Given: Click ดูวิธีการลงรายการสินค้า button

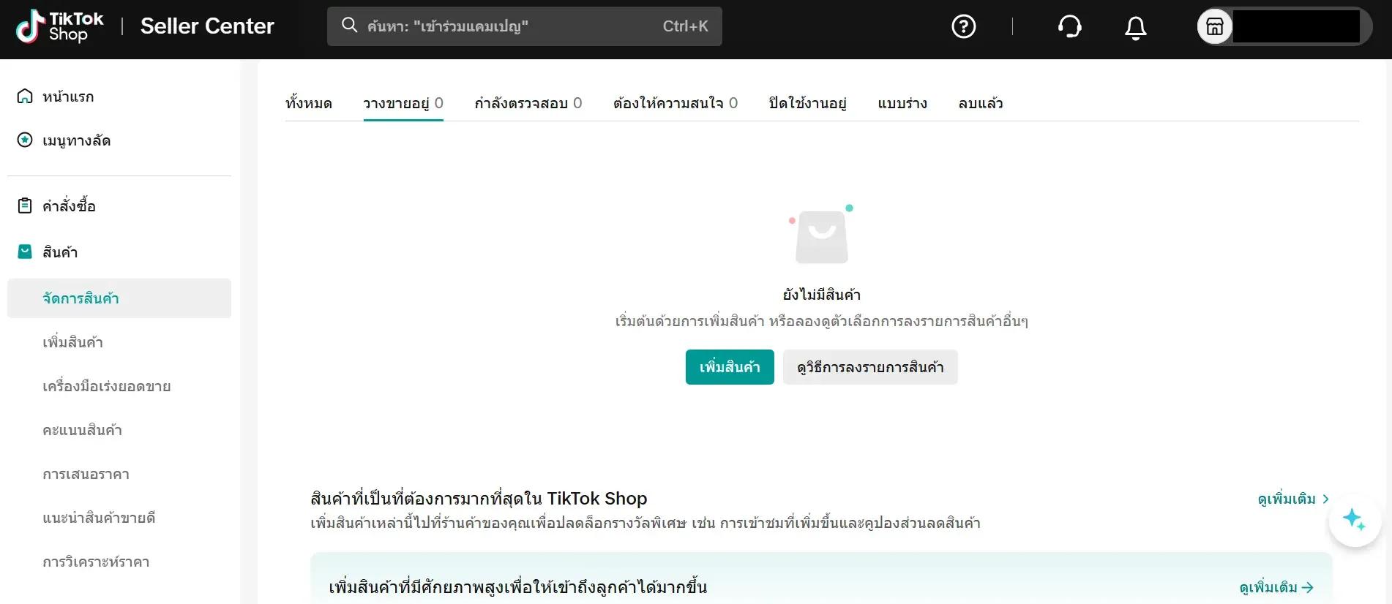Looking at the screenshot, I should tap(870, 367).
